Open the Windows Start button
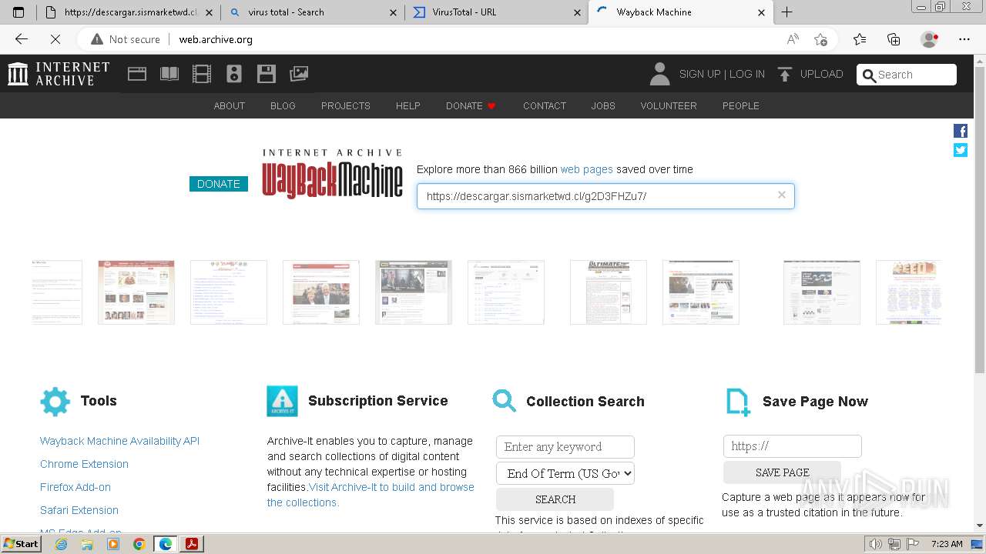Viewport: 986px width, 554px height. click(x=22, y=544)
